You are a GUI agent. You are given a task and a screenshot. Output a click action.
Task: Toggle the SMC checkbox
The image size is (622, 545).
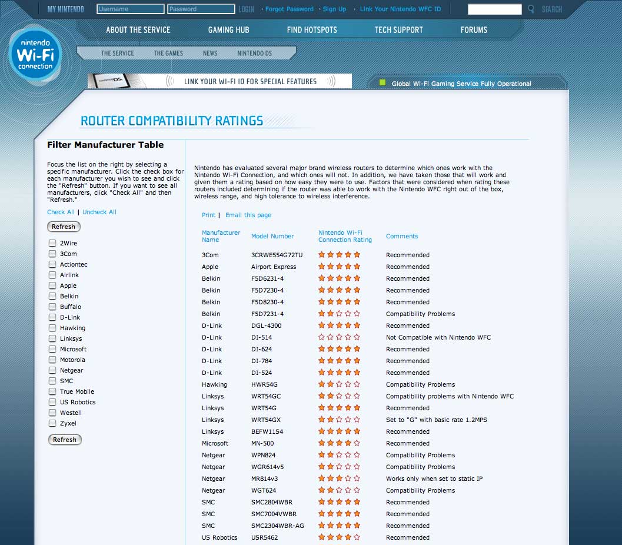pyautogui.click(x=52, y=381)
